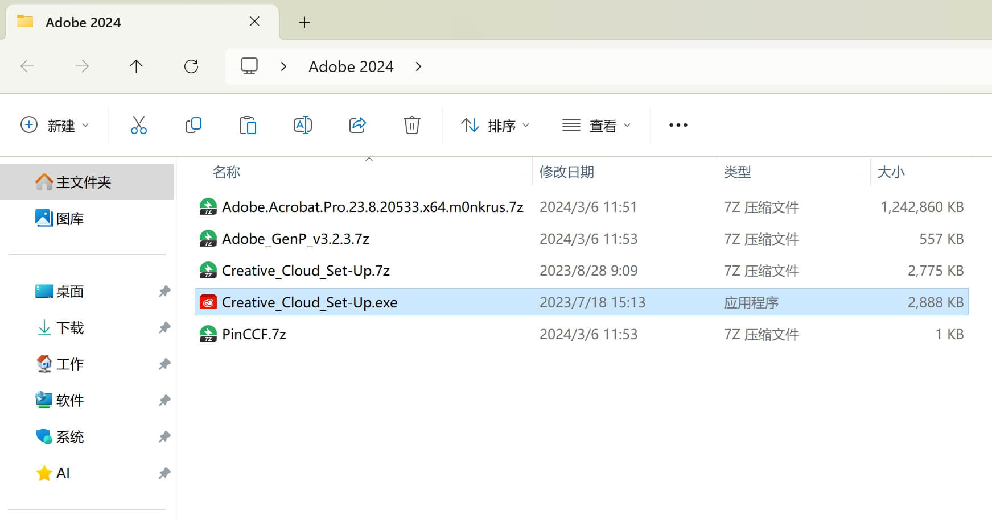
Task: Click the 1 KB size cell
Action: (949, 334)
